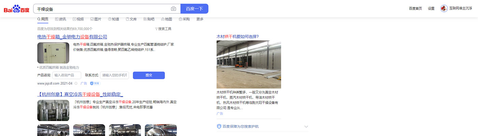The height and width of the screenshot is (136, 478).
Task: Switch to the 资讯 tab
Action: [60, 19]
